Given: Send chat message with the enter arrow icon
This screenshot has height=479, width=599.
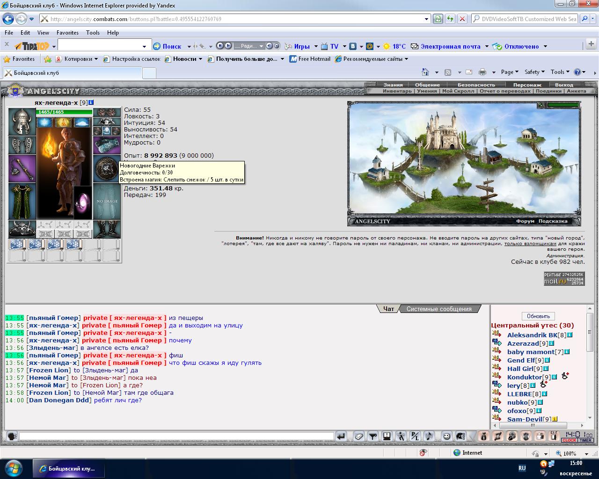Looking at the screenshot, I should pyautogui.click(x=341, y=436).
